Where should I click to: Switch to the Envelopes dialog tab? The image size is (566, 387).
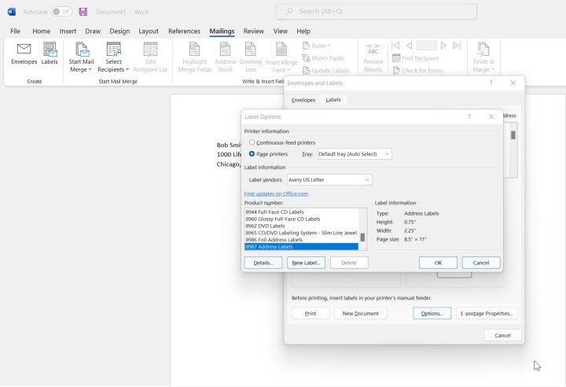[303, 100]
